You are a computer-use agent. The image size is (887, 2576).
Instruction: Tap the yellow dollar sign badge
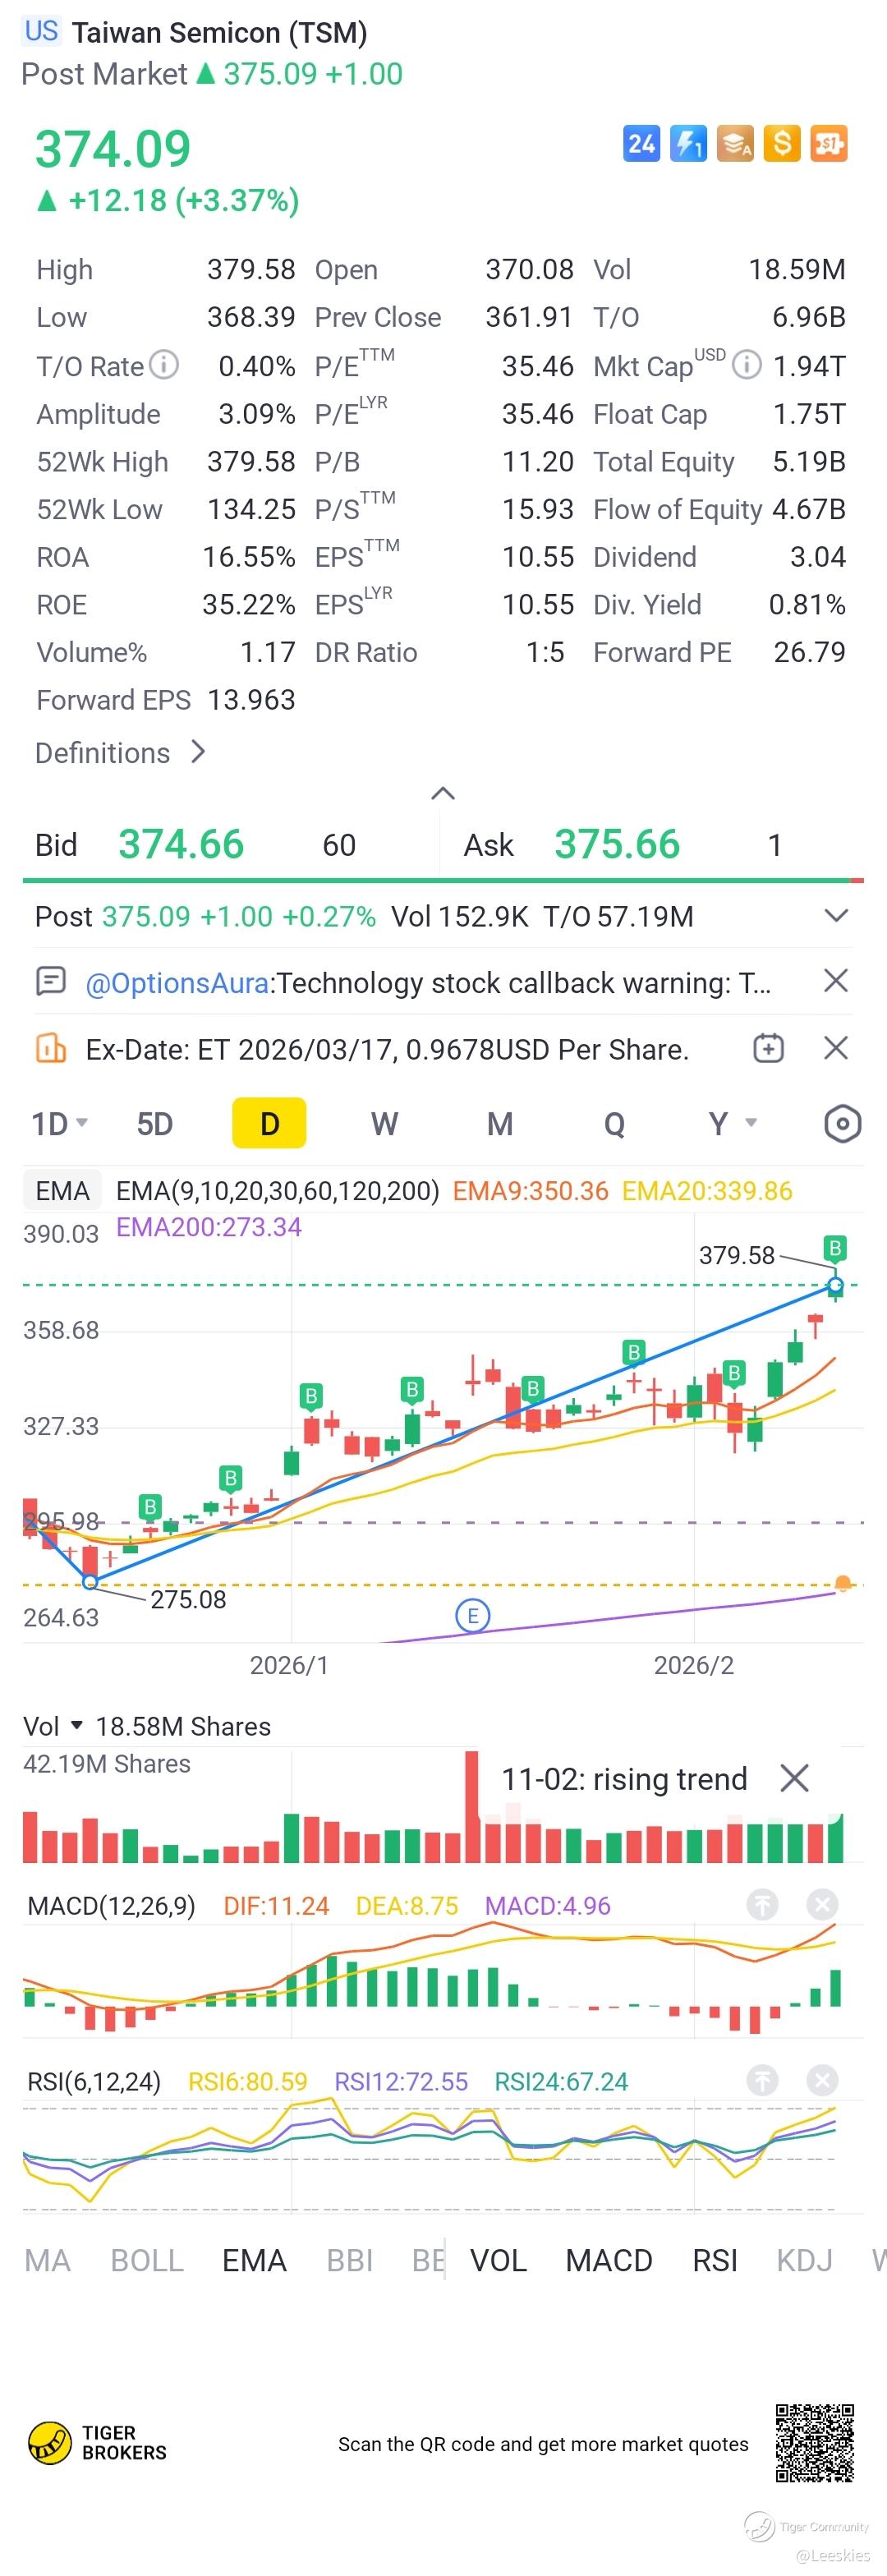[782, 143]
